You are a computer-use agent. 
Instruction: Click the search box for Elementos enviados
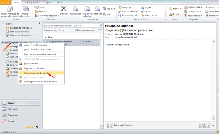71,26
